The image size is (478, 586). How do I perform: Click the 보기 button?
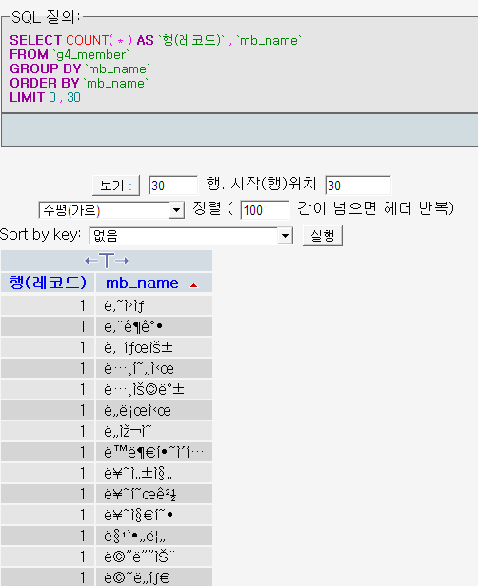point(116,186)
